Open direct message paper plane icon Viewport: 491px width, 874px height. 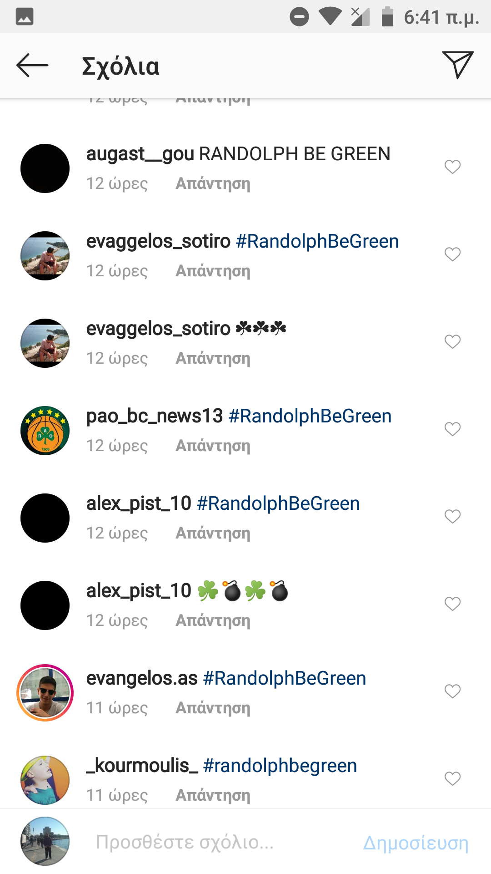458,65
